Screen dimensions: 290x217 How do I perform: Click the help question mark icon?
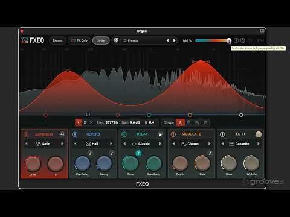236,40
